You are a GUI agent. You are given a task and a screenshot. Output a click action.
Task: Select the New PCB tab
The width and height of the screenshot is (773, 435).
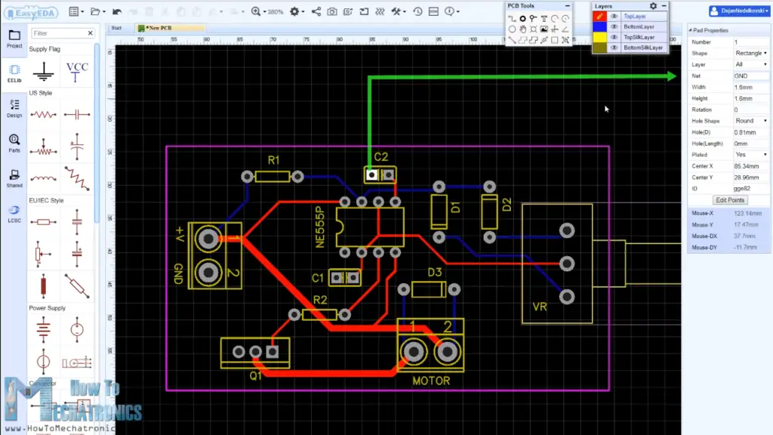coord(159,27)
